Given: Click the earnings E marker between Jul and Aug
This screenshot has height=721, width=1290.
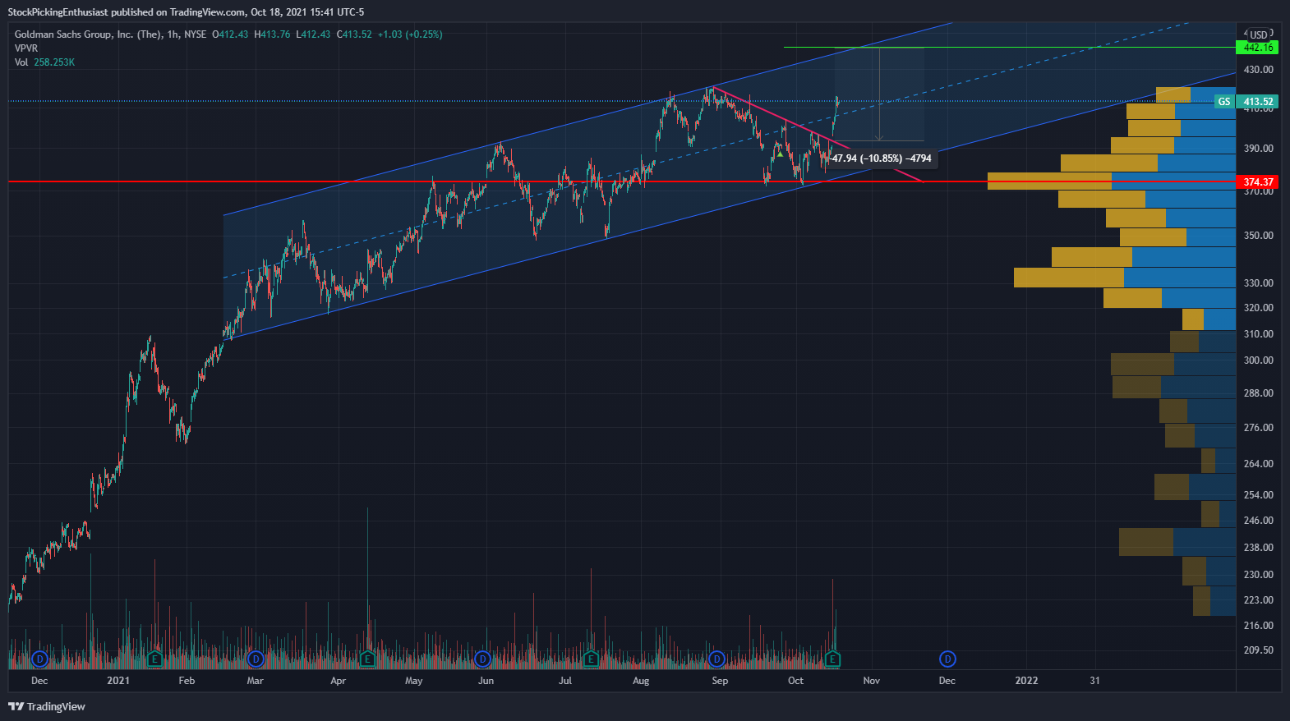Looking at the screenshot, I should pos(591,659).
